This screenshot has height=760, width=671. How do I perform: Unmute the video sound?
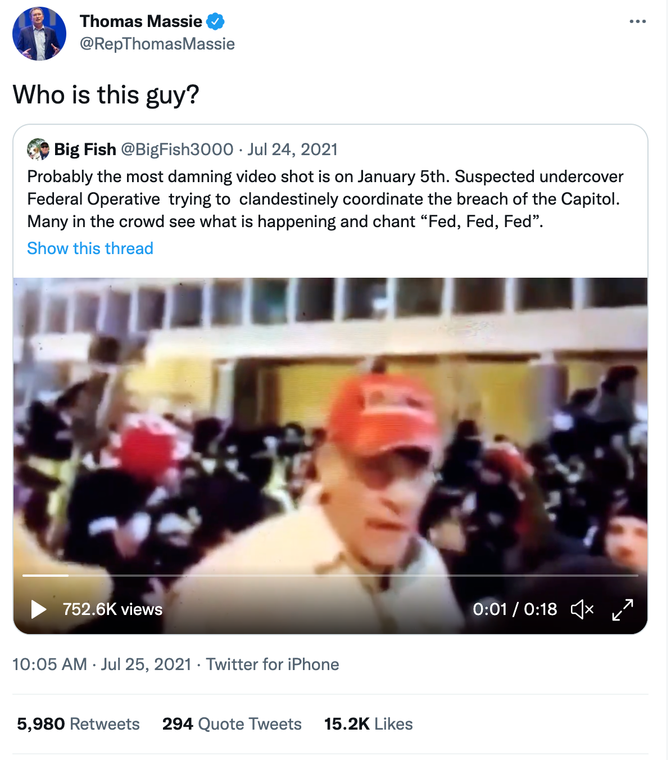[582, 609]
